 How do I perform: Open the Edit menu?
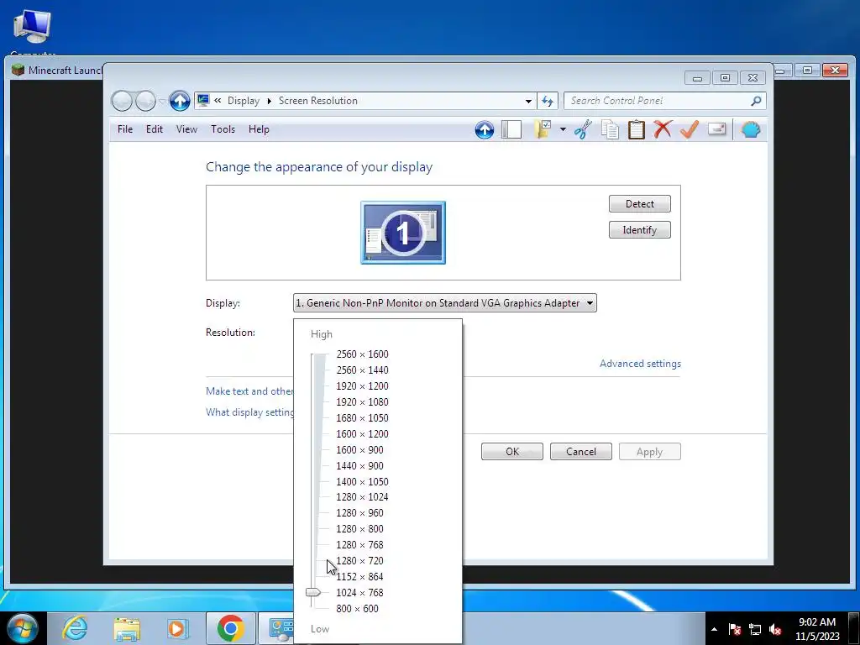pyautogui.click(x=155, y=129)
